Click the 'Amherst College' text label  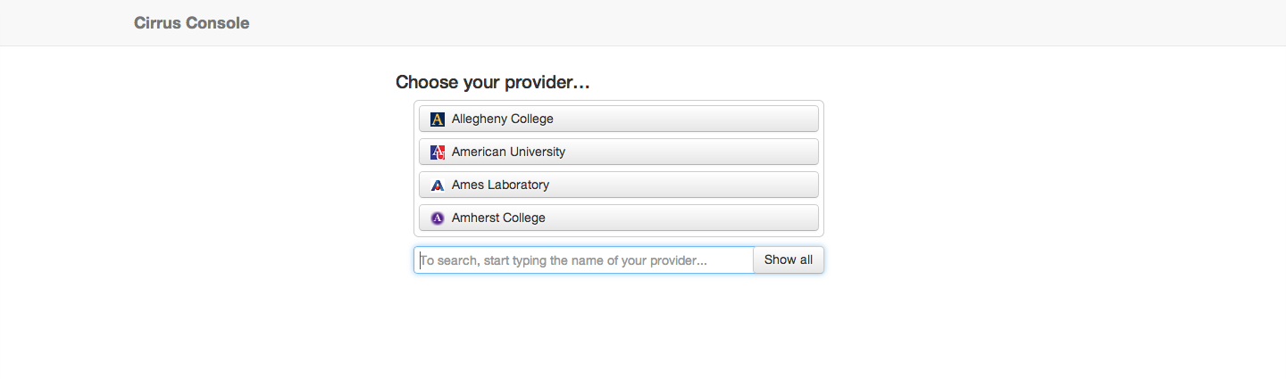tap(498, 218)
